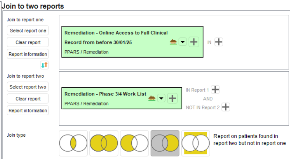This screenshot has width=290, height=159.
Task: Select report one but not two join
Action: tap(134, 143)
